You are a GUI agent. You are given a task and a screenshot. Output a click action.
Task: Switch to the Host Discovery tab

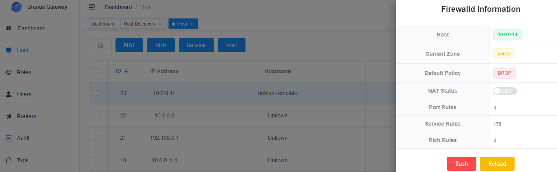point(139,24)
